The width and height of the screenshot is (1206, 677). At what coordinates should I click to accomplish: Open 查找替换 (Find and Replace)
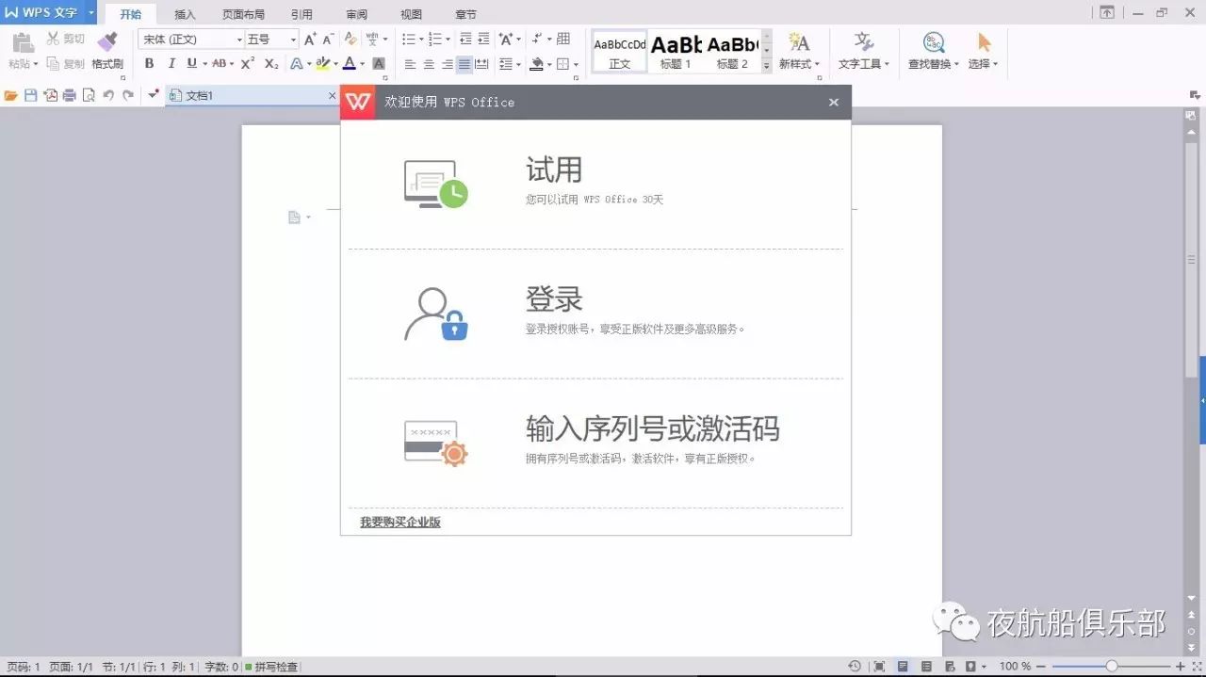click(x=930, y=52)
